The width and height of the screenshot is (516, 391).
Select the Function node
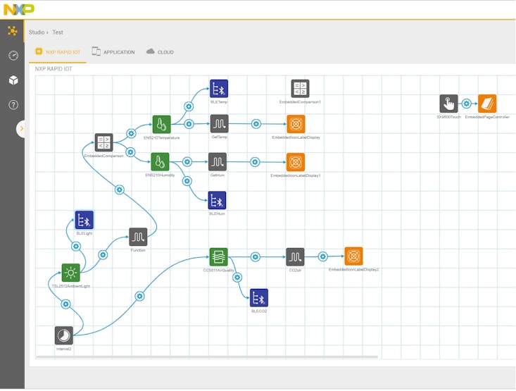138,237
